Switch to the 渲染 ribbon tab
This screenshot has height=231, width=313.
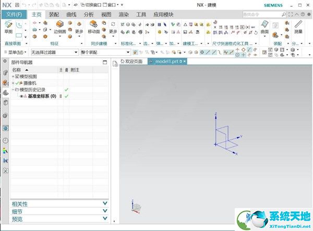point(124,15)
